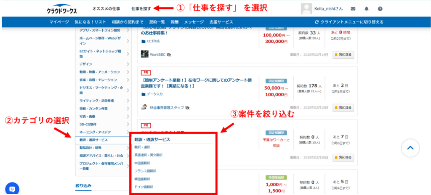Image resolution: width=431 pixels, height=195 pixels.
Task: Click the 絞り込み filter heading
Action: [83, 185]
